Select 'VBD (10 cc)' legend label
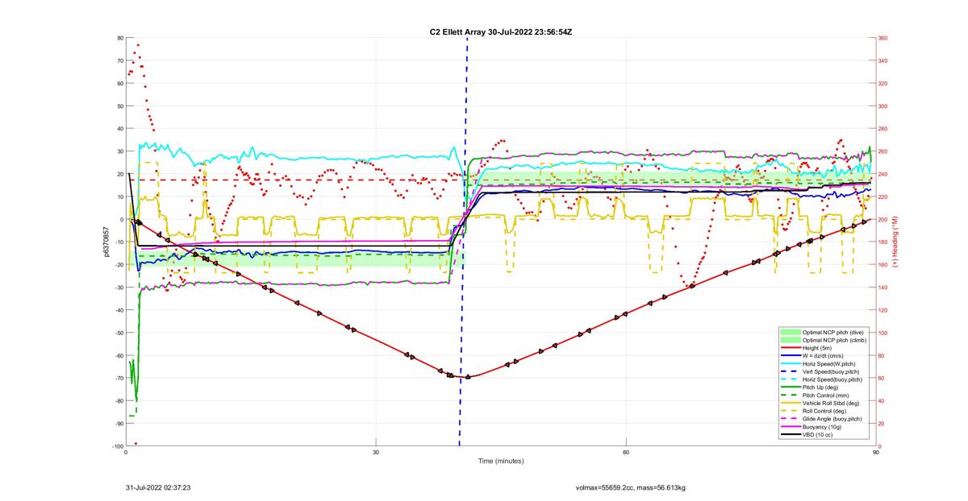Viewport: 968px width, 501px height. pyautogui.click(x=817, y=434)
